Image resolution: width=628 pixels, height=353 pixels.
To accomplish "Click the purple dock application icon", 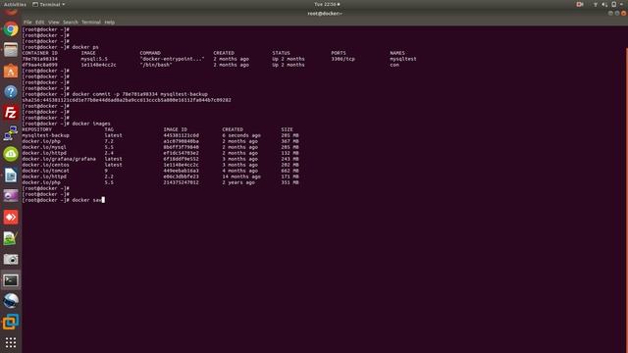I will 11,196.
